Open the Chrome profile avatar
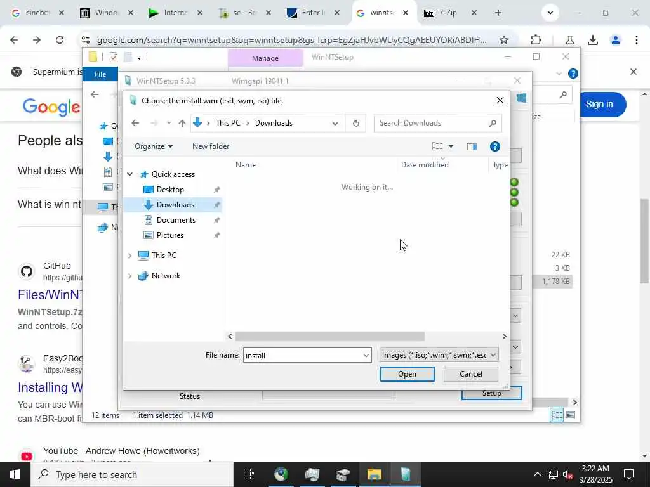This screenshot has height=487, width=650. click(615, 40)
